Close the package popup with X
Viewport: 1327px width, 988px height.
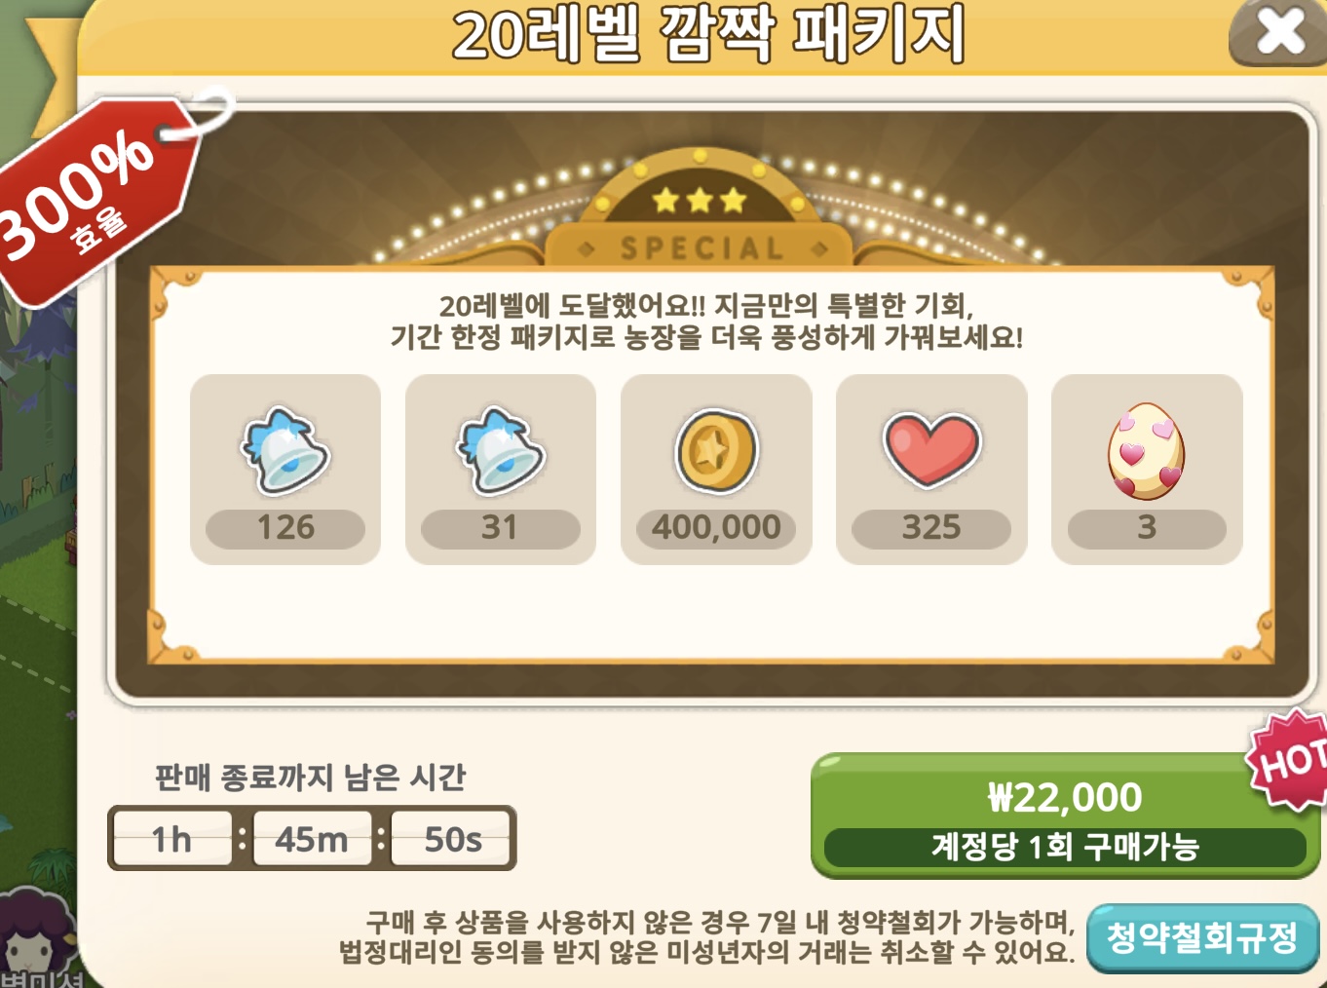tap(1279, 33)
